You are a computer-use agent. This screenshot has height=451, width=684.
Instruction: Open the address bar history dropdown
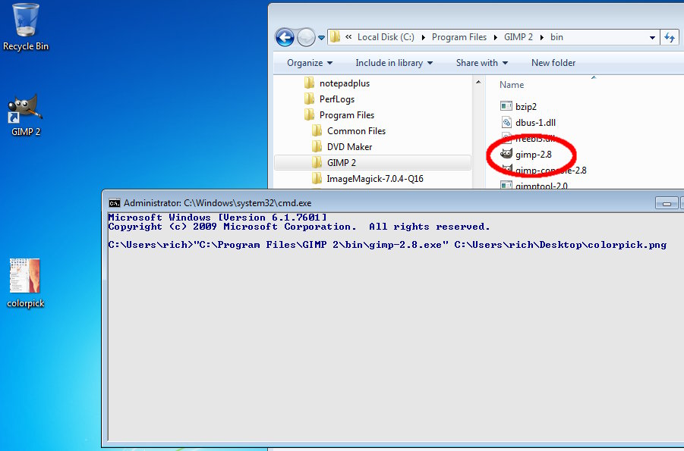click(x=652, y=38)
